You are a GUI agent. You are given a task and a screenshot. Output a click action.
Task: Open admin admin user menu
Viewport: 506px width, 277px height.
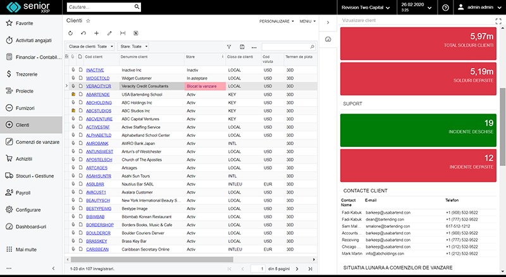point(479,8)
